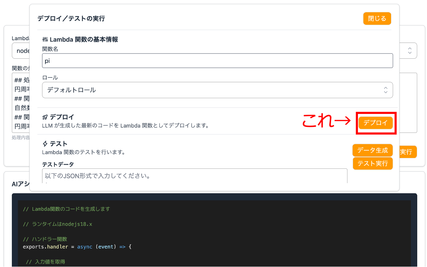427x267 pixels.
Task: Open the ロール dropdown showing デフォルトロール
Action: point(217,90)
